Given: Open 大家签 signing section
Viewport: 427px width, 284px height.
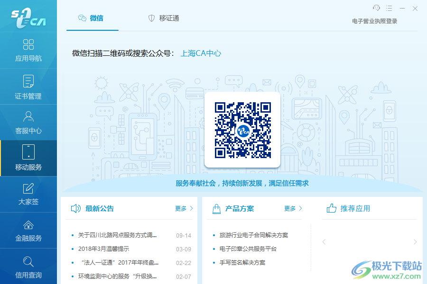Looking at the screenshot, I should click(28, 195).
